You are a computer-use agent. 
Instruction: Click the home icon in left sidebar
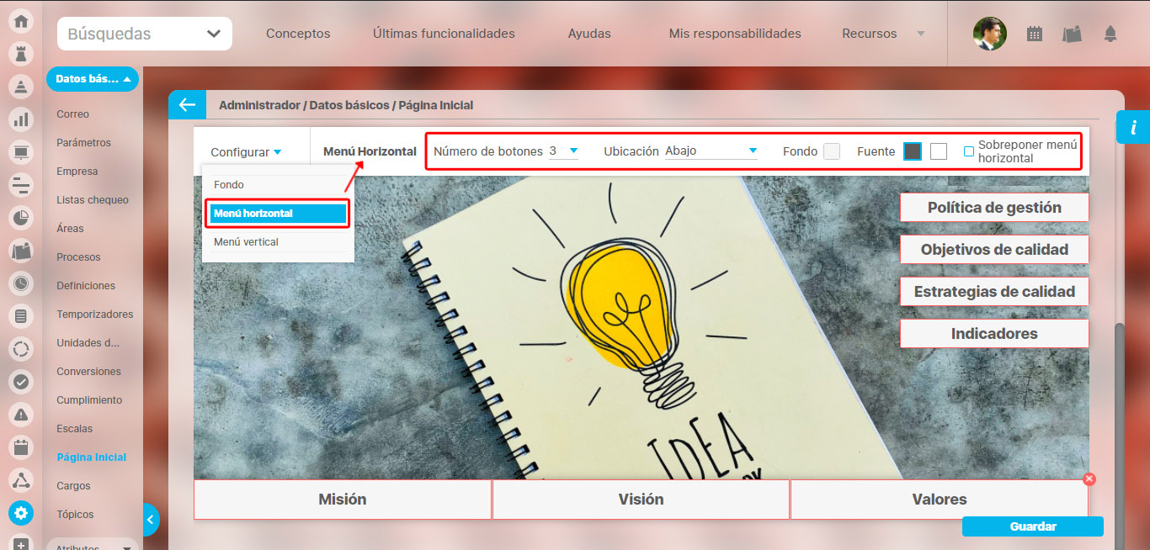click(21, 21)
